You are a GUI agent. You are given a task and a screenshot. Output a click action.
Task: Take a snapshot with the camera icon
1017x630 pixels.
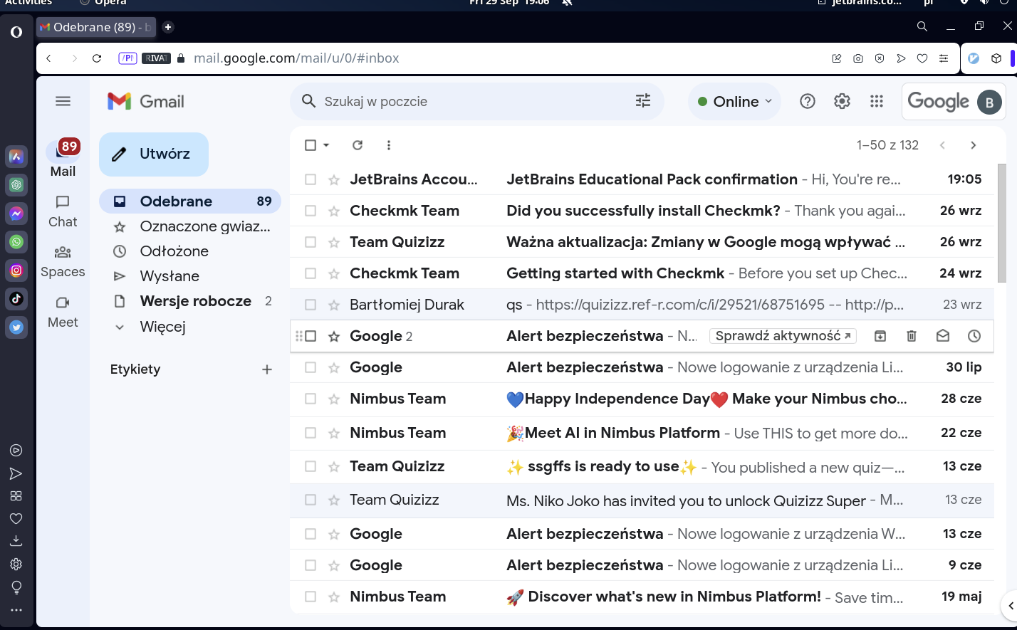[858, 58]
